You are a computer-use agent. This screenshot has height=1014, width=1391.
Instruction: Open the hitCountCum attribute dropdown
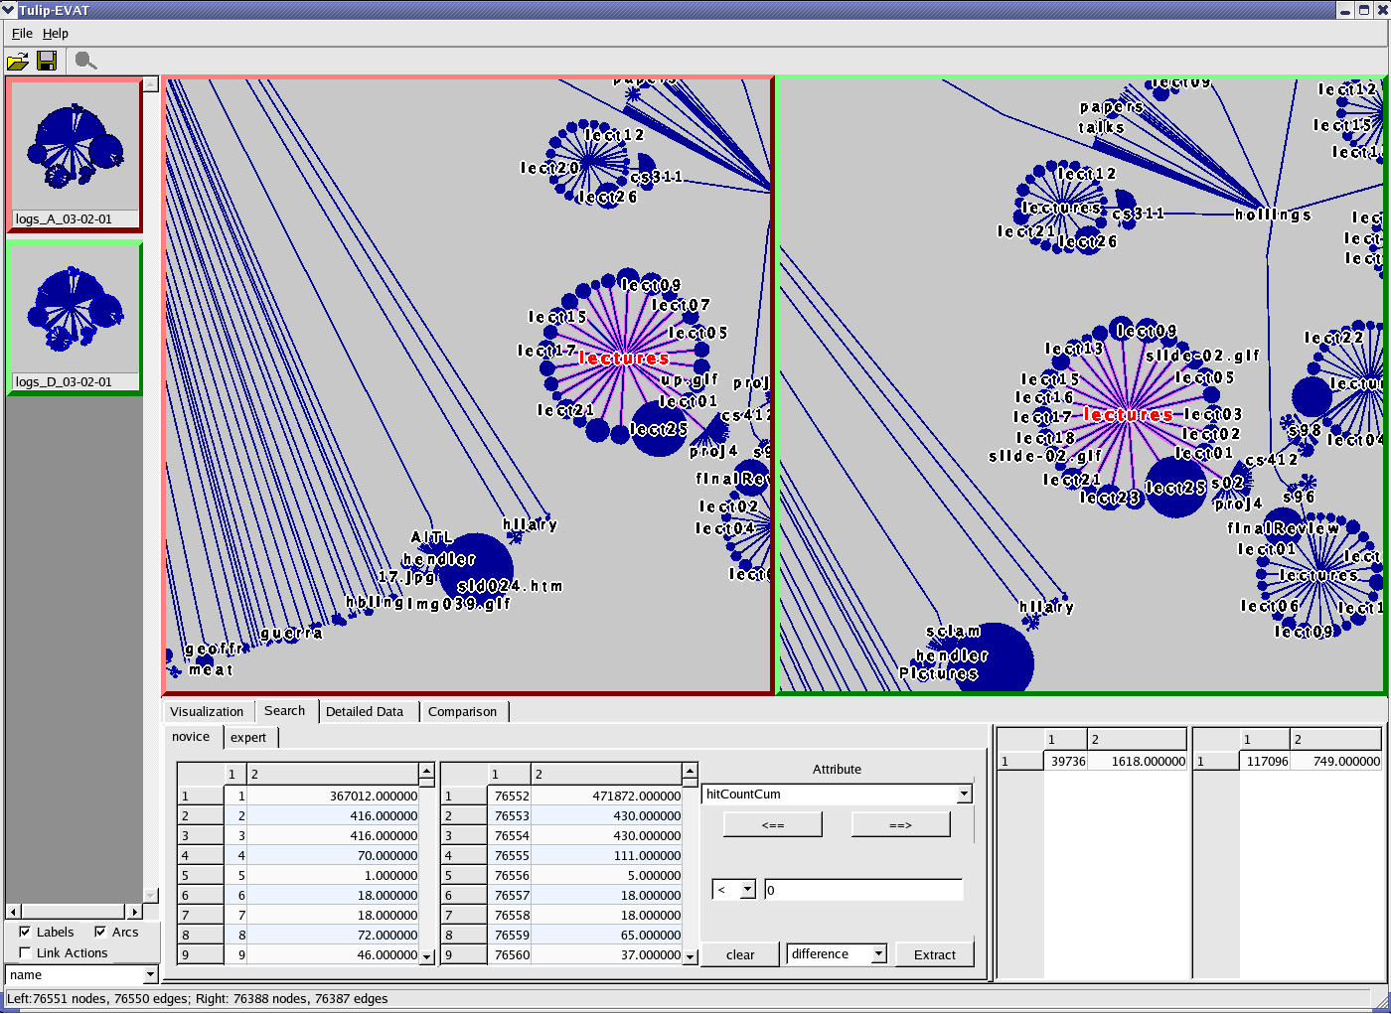point(963,795)
